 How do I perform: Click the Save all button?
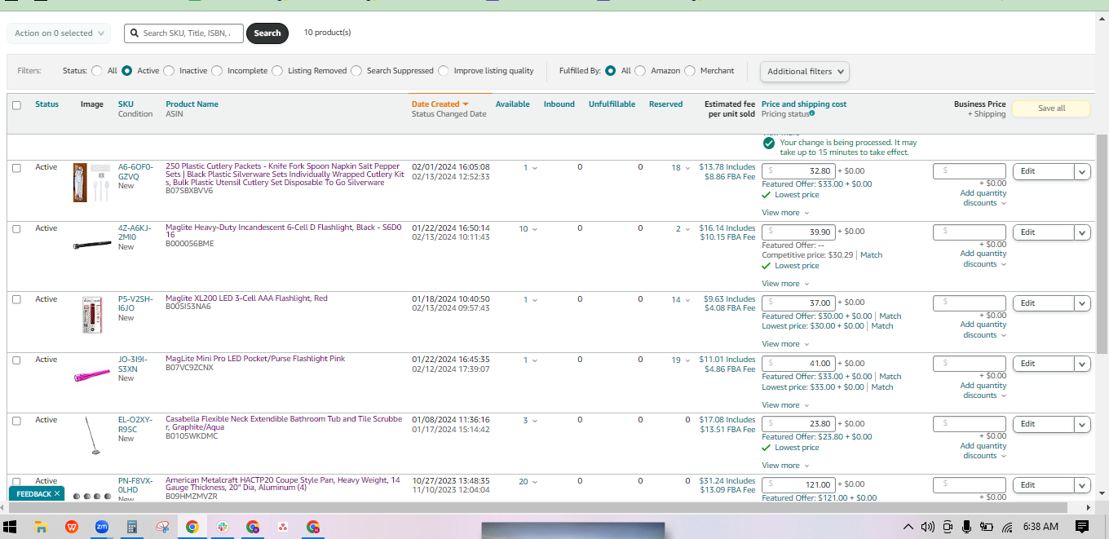pyautogui.click(x=1051, y=108)
